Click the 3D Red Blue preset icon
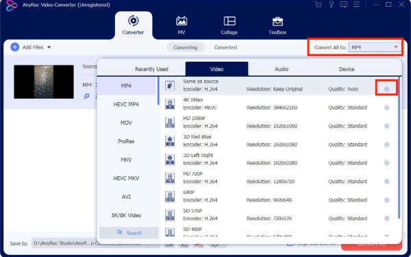The height and width of the screenshot is (257, 411). click(x=170, y=141)
